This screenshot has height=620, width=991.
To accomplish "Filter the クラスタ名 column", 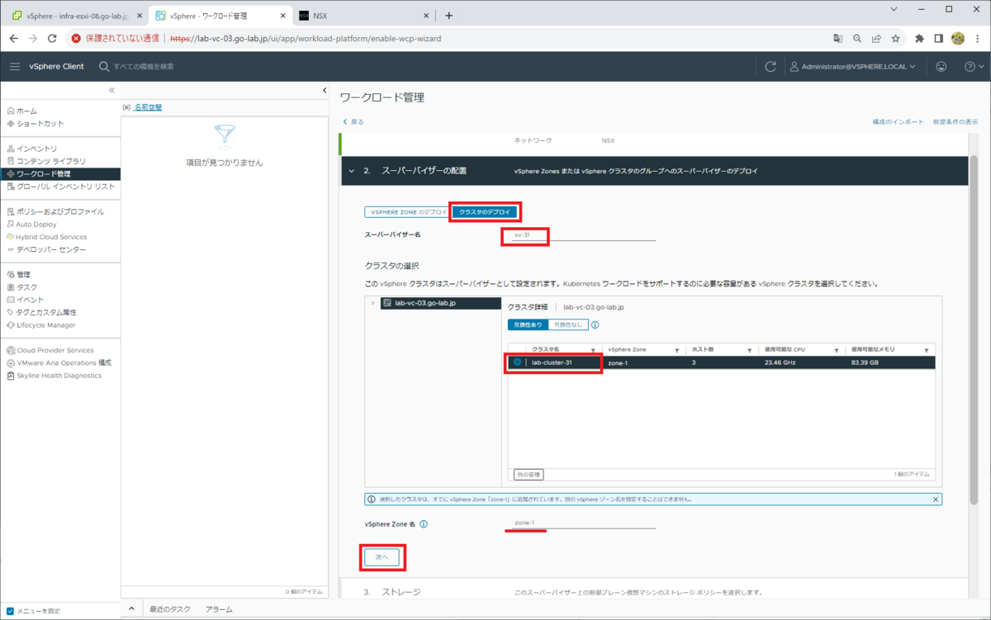I will tap(595, 350).
